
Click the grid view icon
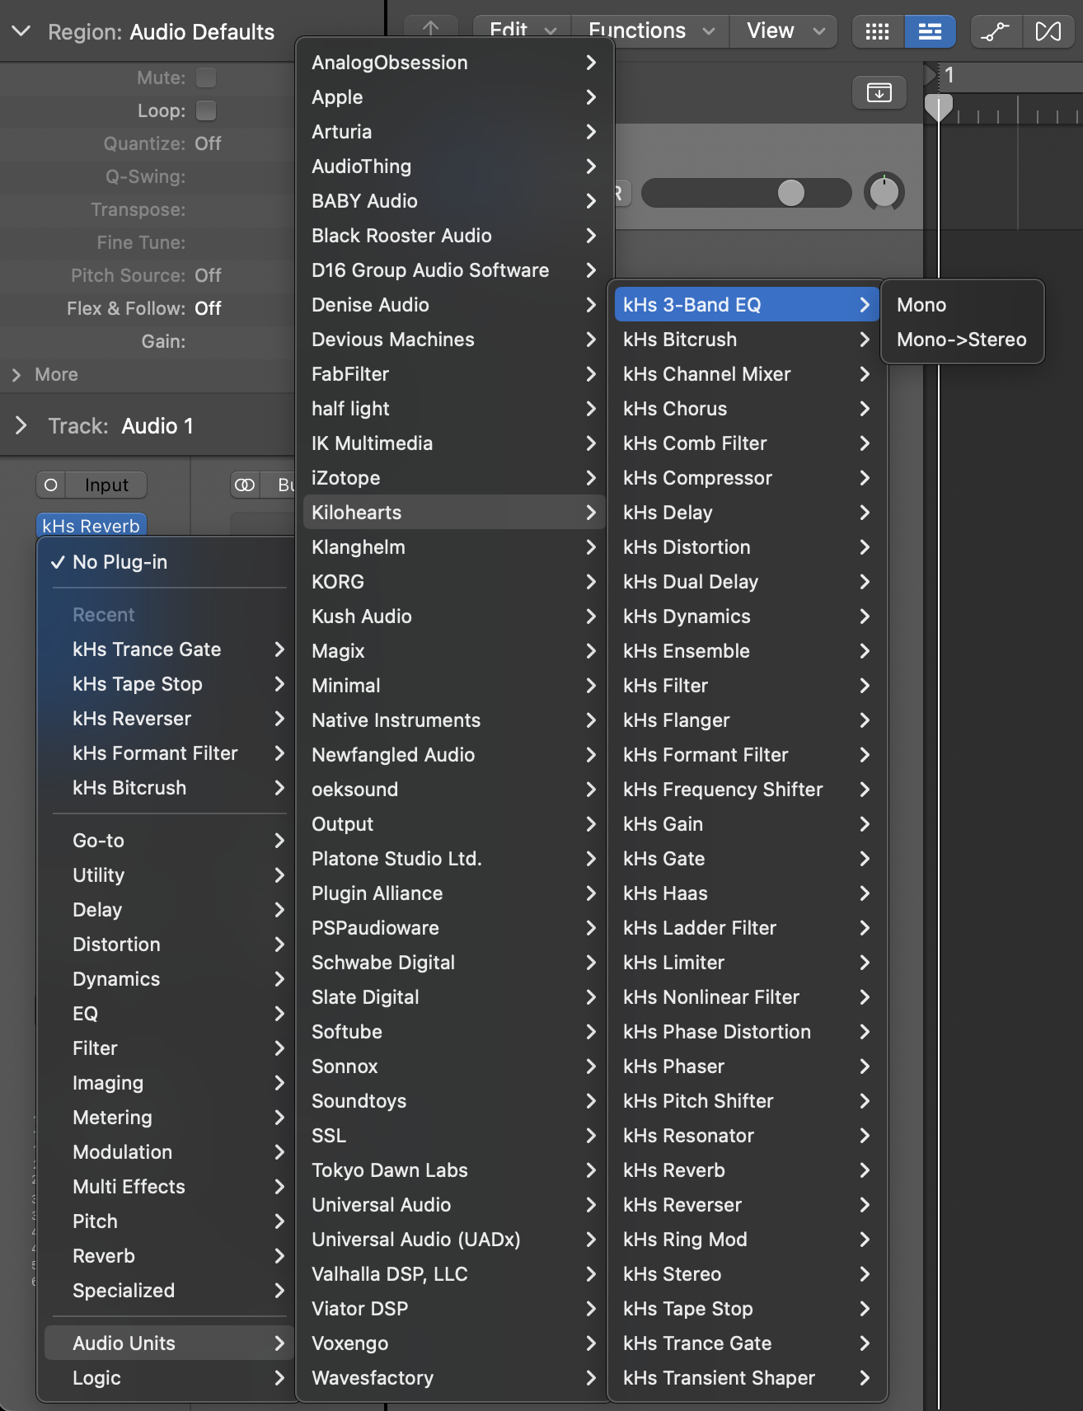tap(877, 31)
